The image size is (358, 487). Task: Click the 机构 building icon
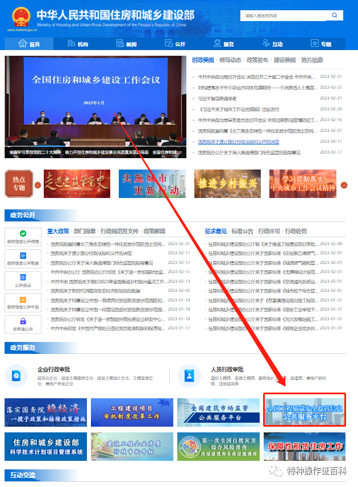click(71, 43)
